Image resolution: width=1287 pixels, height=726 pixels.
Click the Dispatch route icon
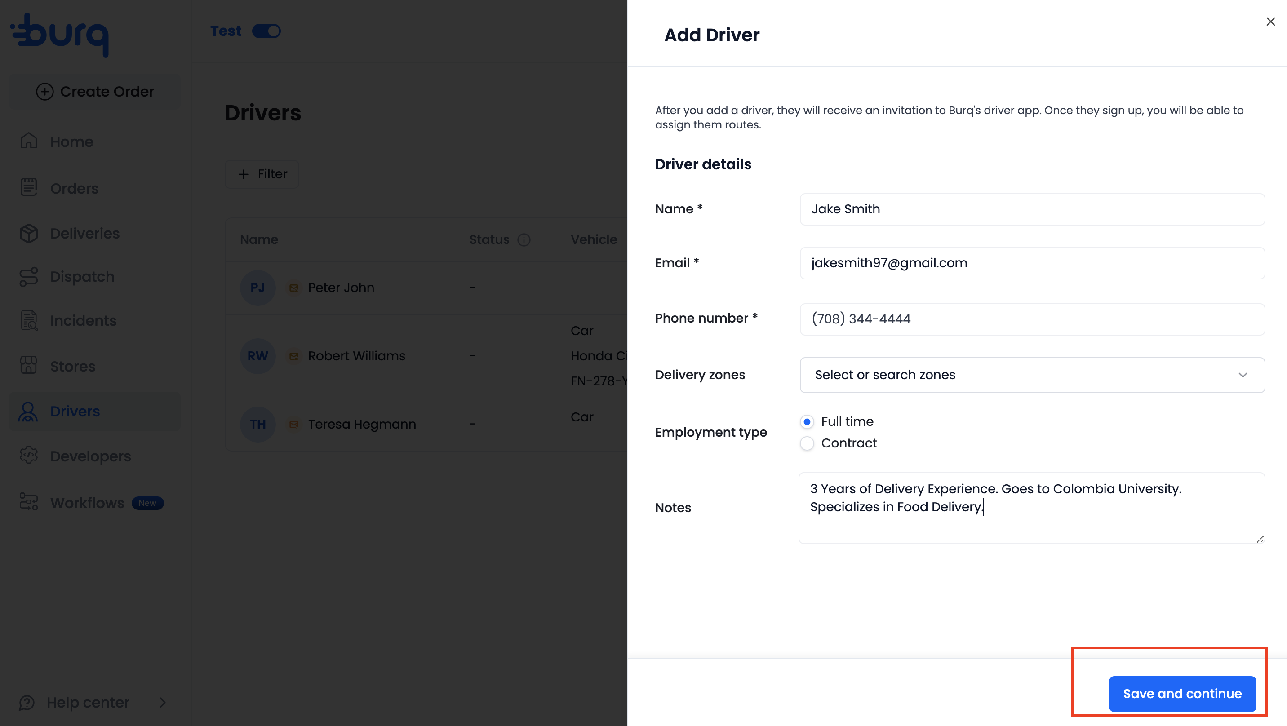pos(28,277)
